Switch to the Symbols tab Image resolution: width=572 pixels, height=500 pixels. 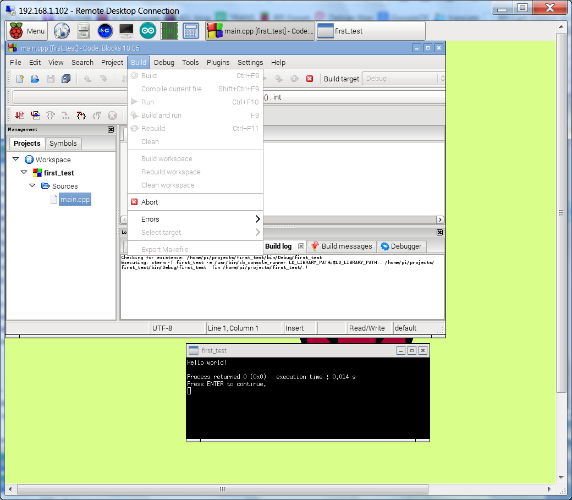pyautogui.click(x=63, y=144)
